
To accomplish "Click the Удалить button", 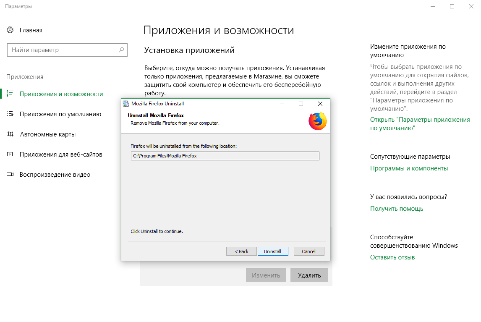I will click(x=309, y=275).
